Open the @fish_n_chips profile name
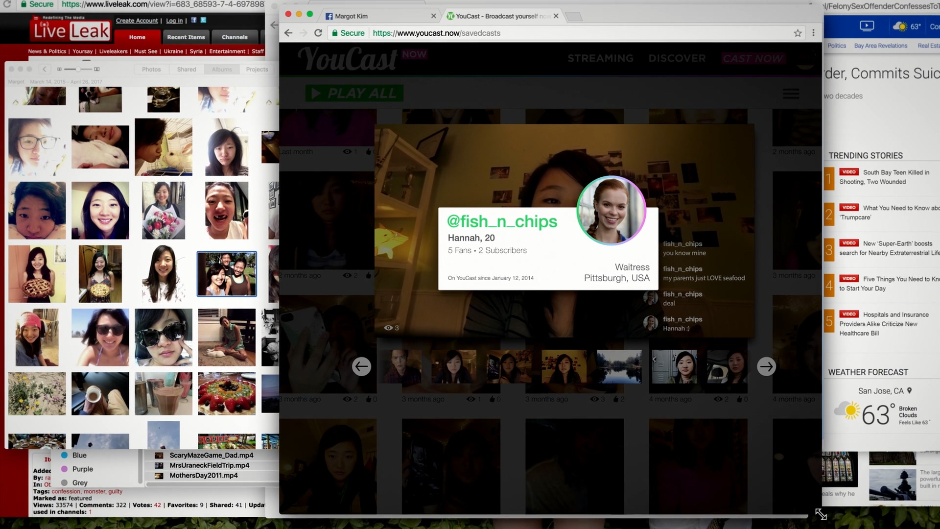 coord(502,221)
